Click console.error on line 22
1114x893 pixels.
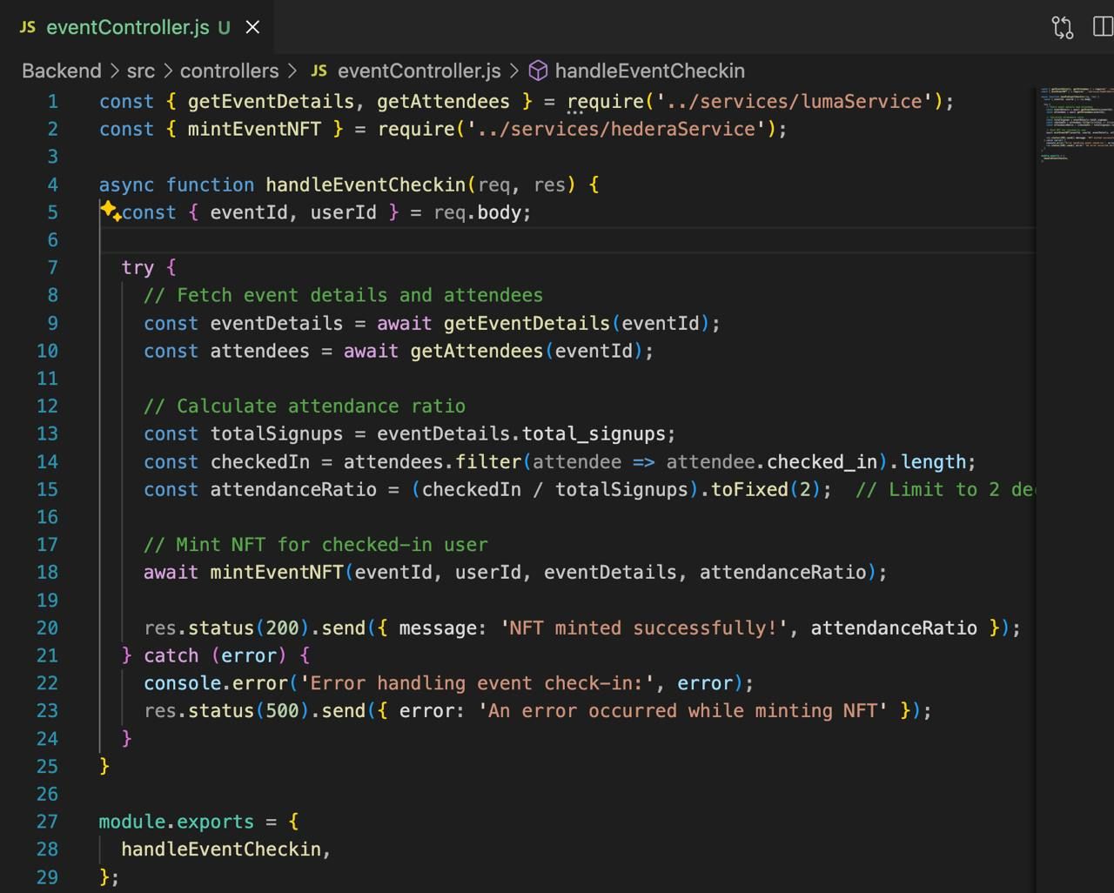[x=216, y=683]
